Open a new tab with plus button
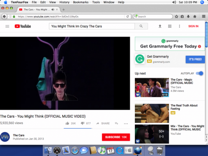The width and height of the screenshot is (208, 156). coord(64,9)
